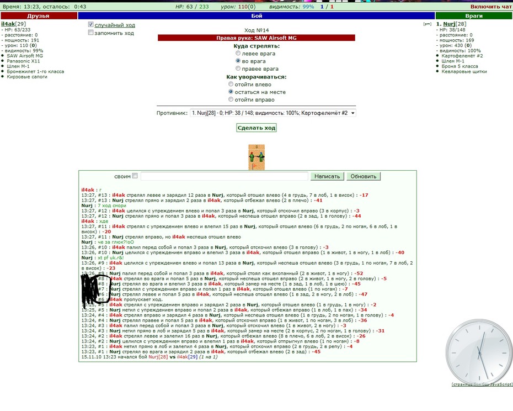Choose dodge option остаться на месте
This screenshot has height=411, width=513.
231,92
